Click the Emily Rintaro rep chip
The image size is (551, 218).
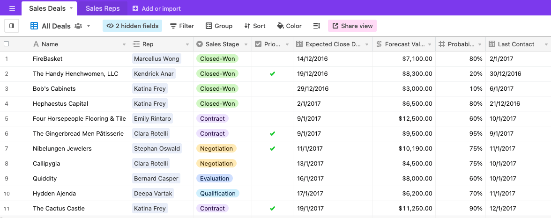pos(153,119)
